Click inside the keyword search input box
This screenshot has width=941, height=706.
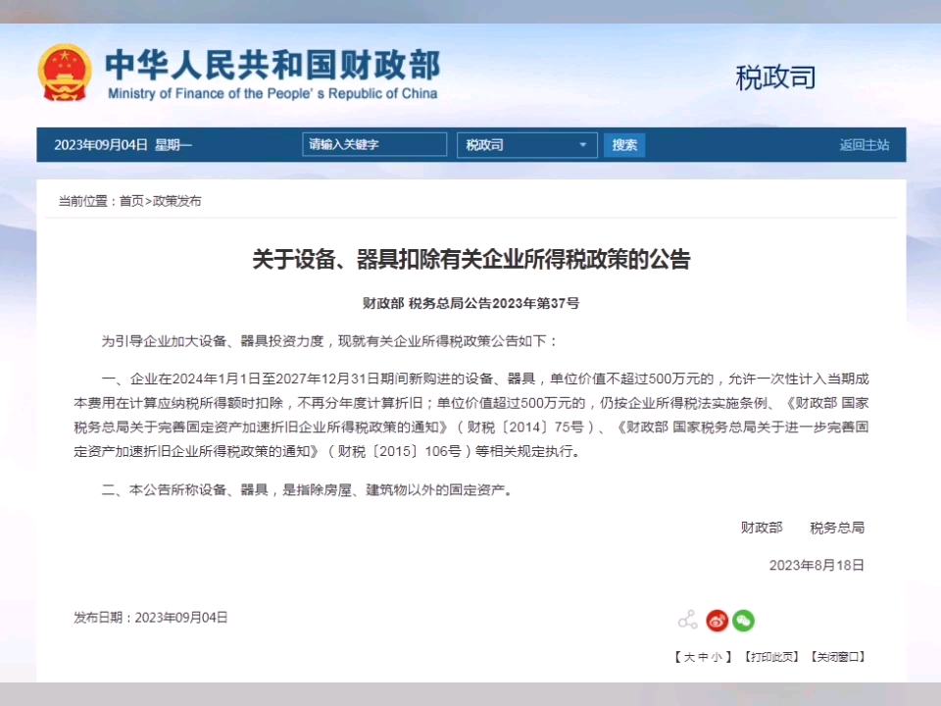click(x=373, y=144)
